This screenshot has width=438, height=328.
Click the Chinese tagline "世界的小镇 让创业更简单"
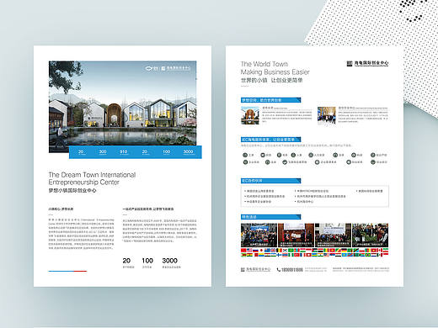(x=271, y=80)
